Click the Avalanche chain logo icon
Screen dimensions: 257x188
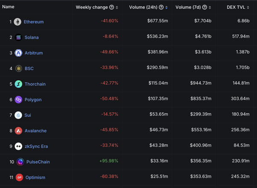coord(18,131)
